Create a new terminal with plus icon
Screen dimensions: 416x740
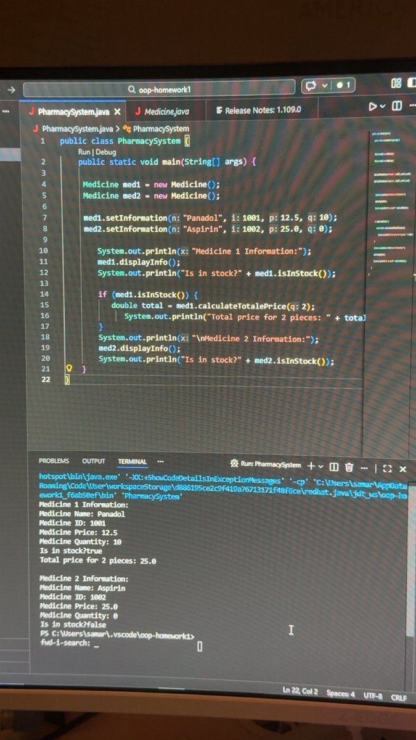click(311, 466)
